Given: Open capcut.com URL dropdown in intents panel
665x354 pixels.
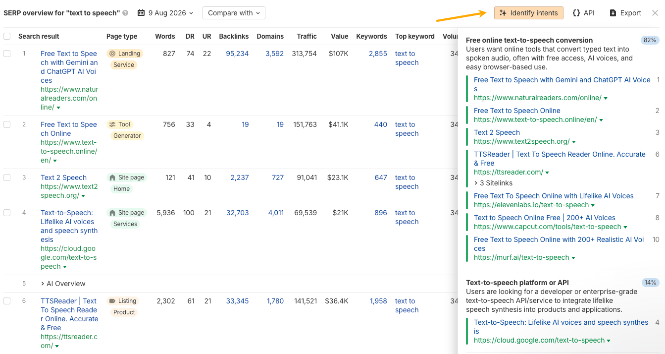Looking at the screenshot, I should 625,227.
